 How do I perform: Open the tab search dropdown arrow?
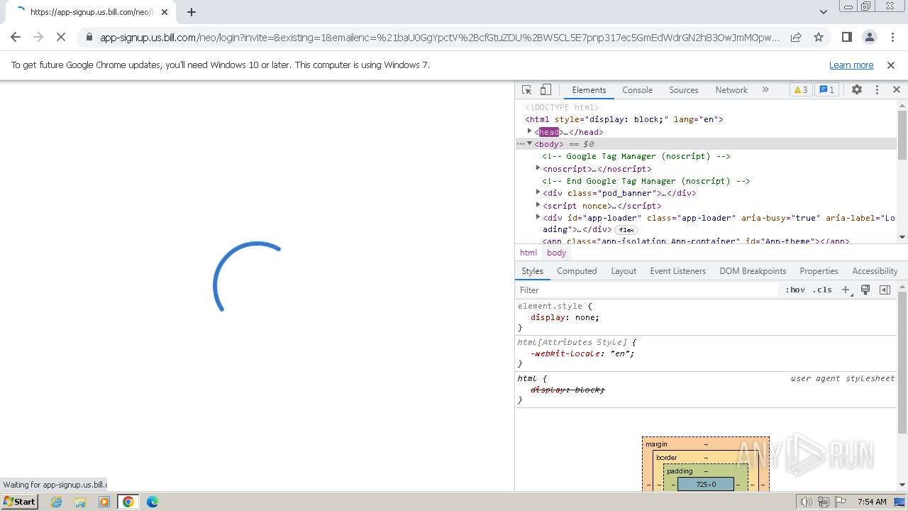[x=824, y=11]
